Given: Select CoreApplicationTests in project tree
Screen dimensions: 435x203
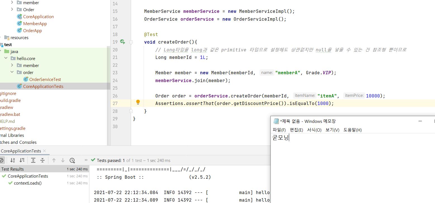Looking at the screenshot, I should point(43,86).
